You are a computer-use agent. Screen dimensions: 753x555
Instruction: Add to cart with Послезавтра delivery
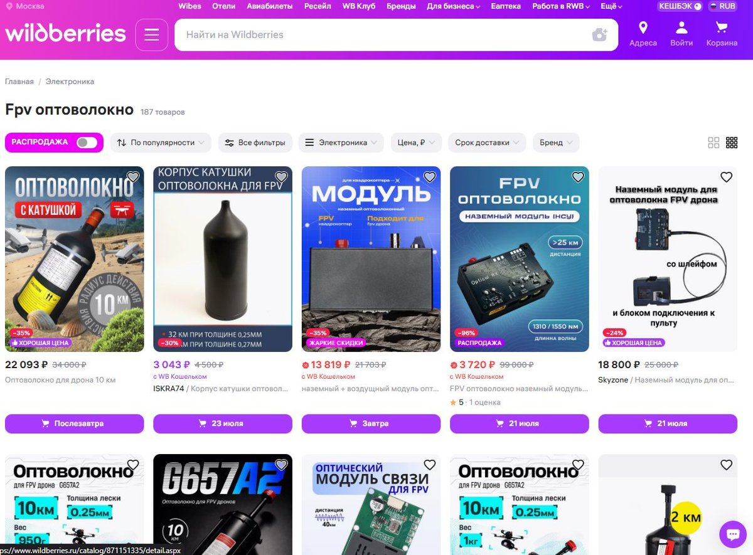click(74, 423)
